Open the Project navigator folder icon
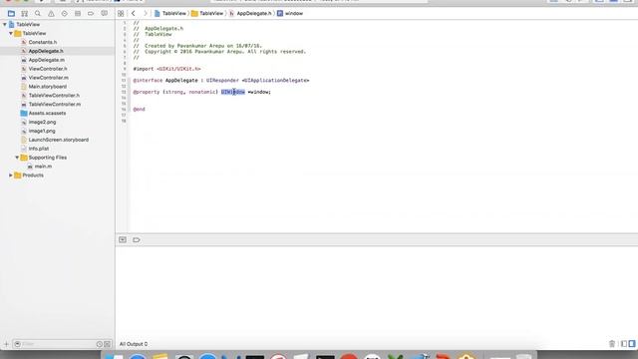 tap(11, 13)
